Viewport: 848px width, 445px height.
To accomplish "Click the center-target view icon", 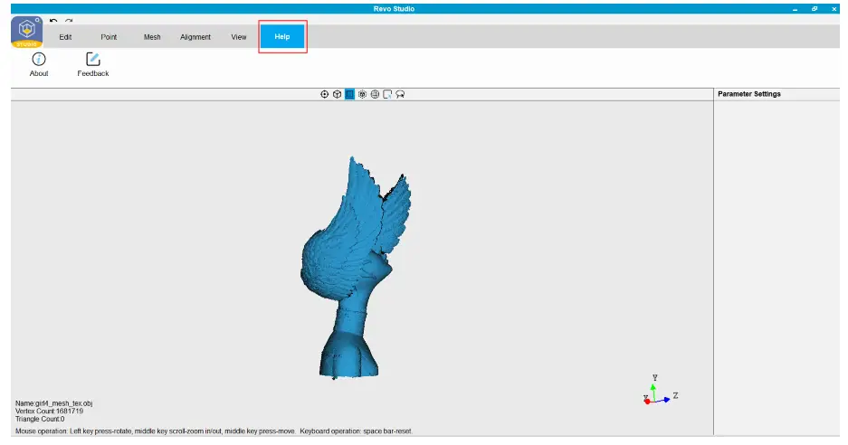I will (325, 94).
